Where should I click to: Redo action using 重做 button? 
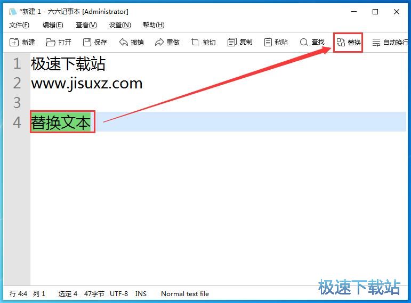pyautogui.click(x=167, y=42)
